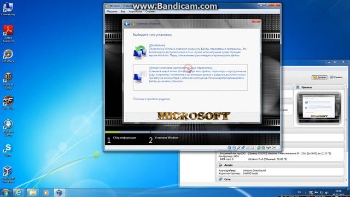Select the Oracle VM VirtualBox desktop icon
The height and width of the screenshot is (197, 350).
[x=8, y=175]
